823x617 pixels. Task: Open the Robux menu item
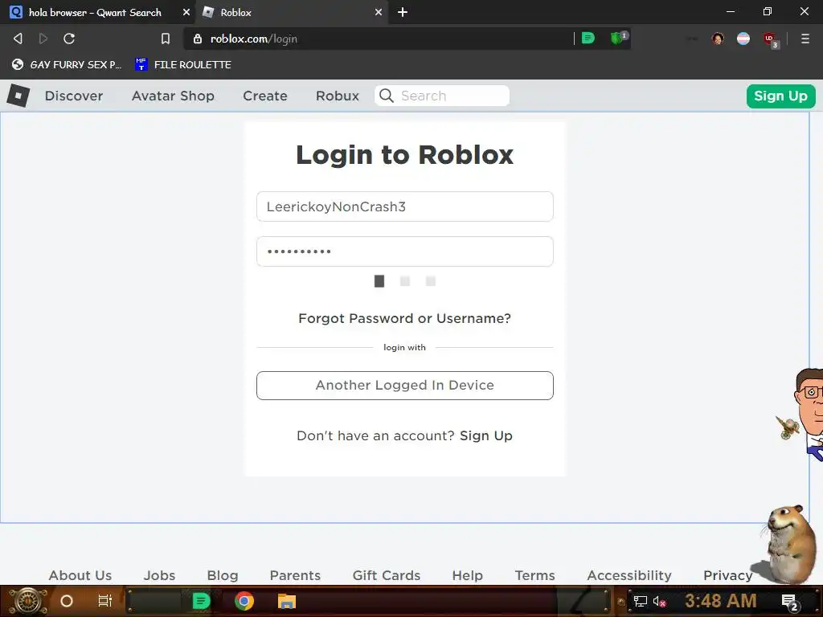338,96
